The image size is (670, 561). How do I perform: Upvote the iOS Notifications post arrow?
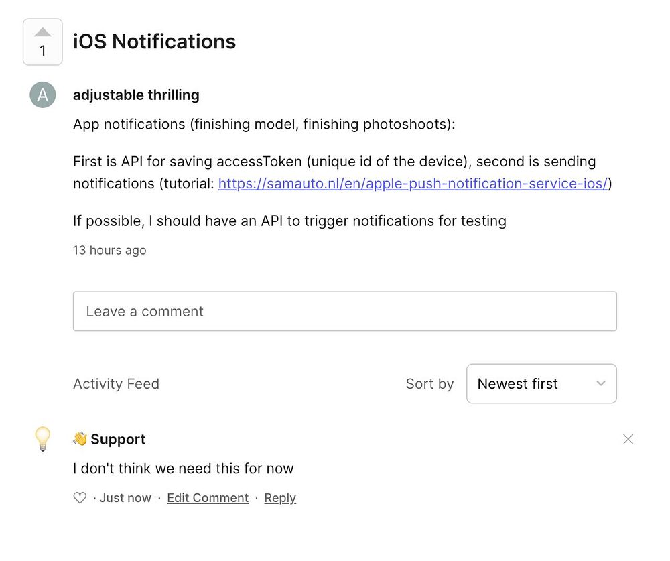click(43, 32)
